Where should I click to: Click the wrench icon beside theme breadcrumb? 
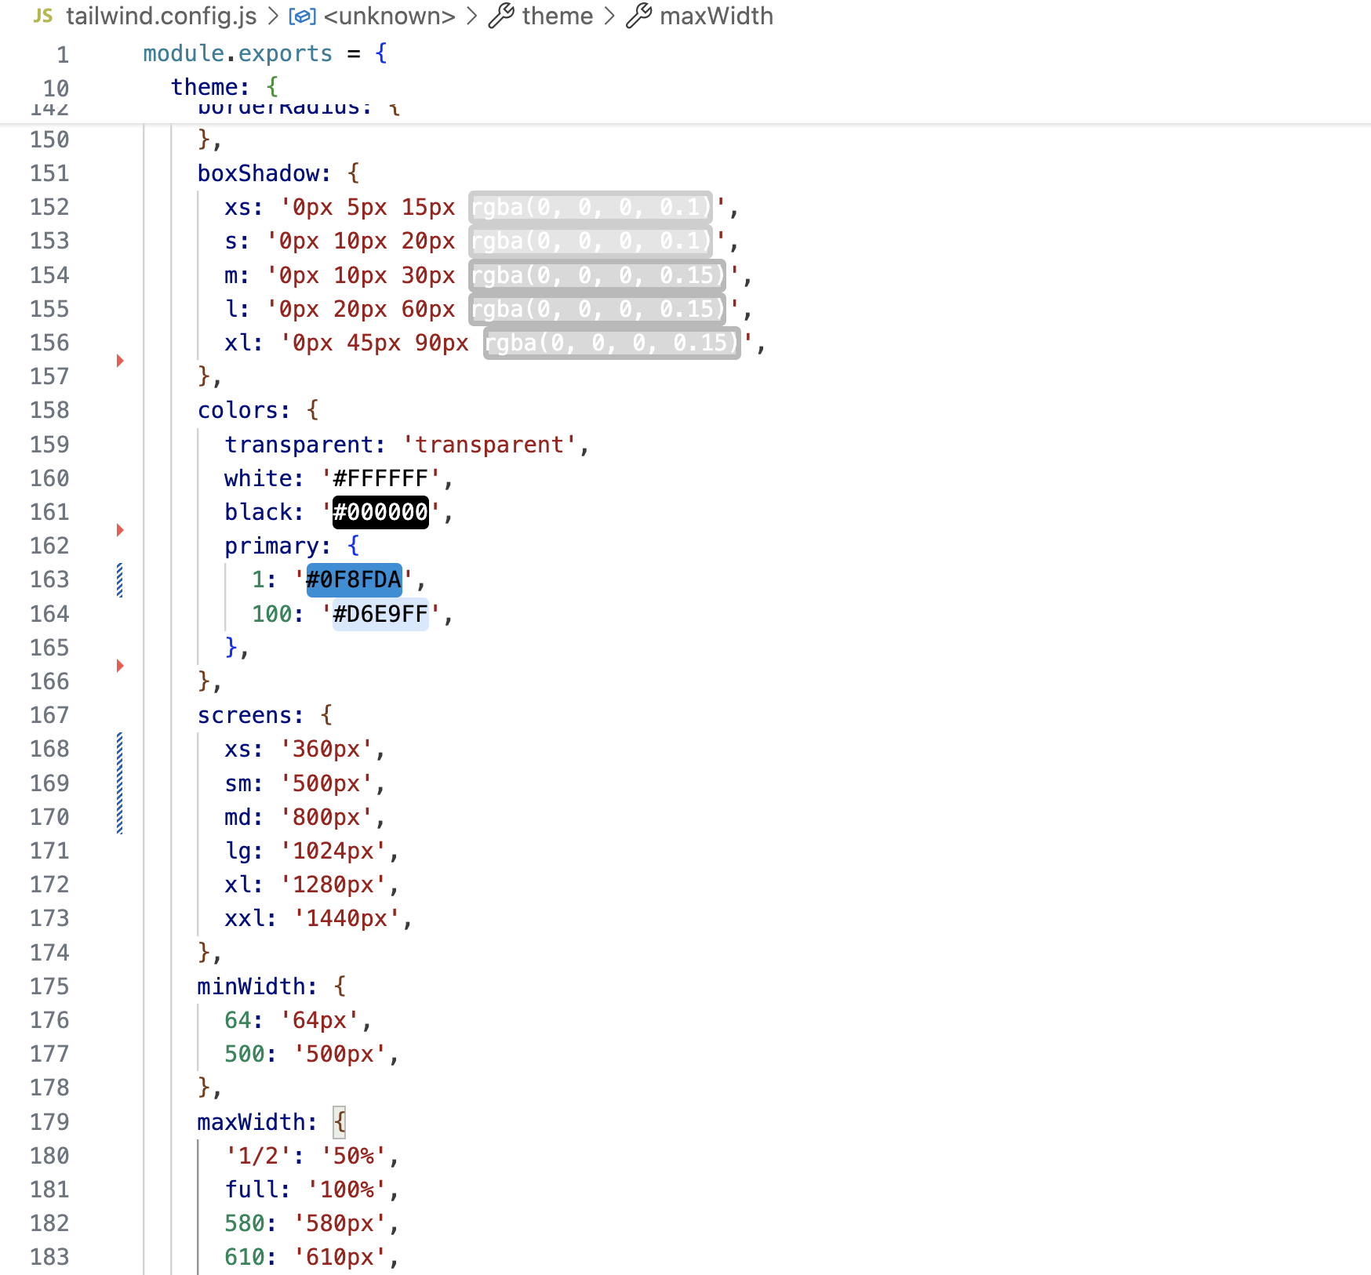click(x=503, y=15)
